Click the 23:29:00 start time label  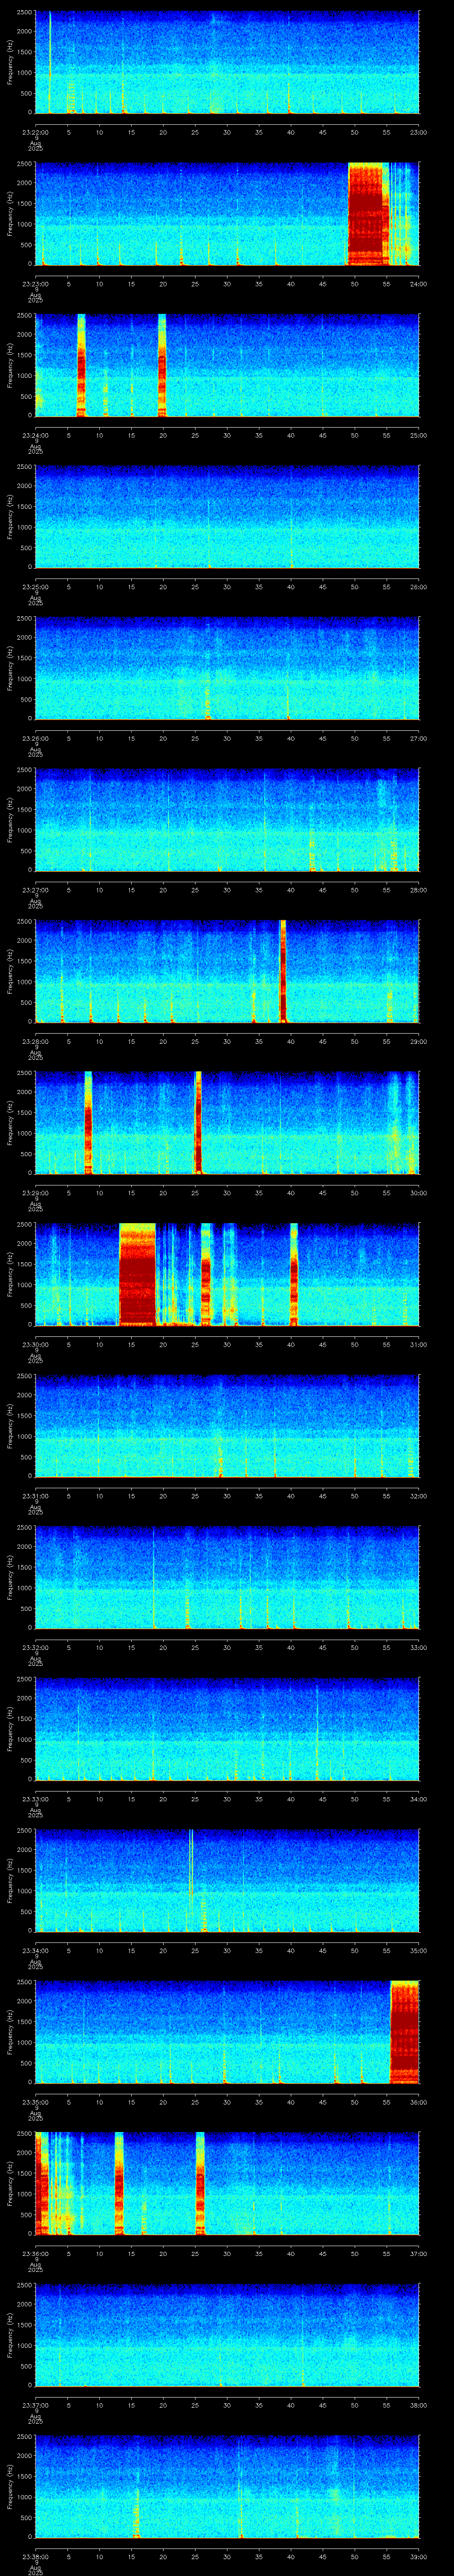pos(35,1193)
